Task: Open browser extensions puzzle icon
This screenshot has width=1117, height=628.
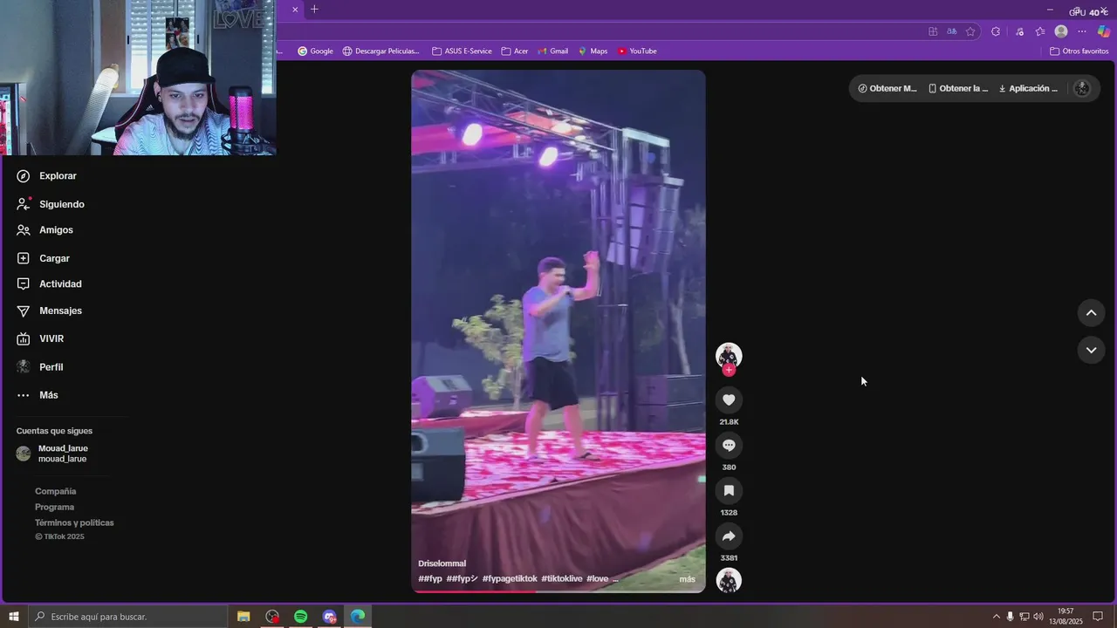Action: click(996, 31)
